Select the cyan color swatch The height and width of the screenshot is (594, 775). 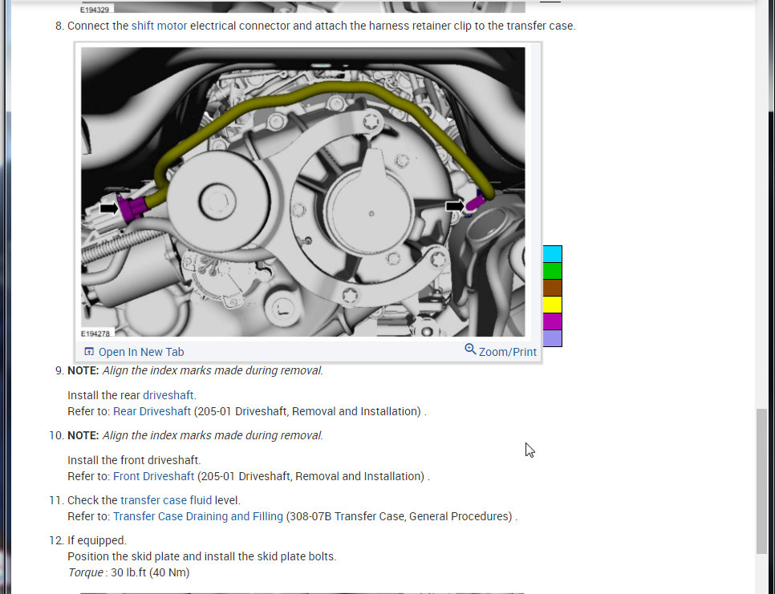(x=553, y=254)
